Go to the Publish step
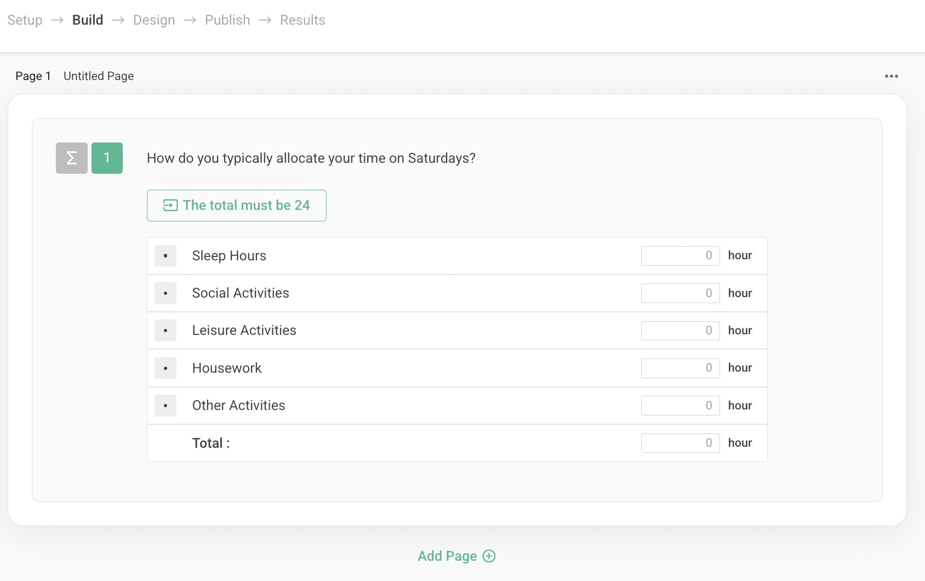 (227, 20)
